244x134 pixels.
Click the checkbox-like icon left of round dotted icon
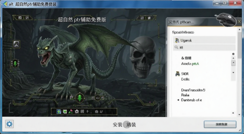pyautogui.click(x=93, y=98)
